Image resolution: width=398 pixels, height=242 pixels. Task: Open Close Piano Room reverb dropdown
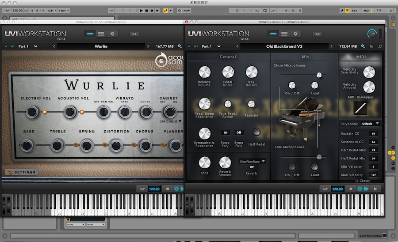tap(252, 161)
